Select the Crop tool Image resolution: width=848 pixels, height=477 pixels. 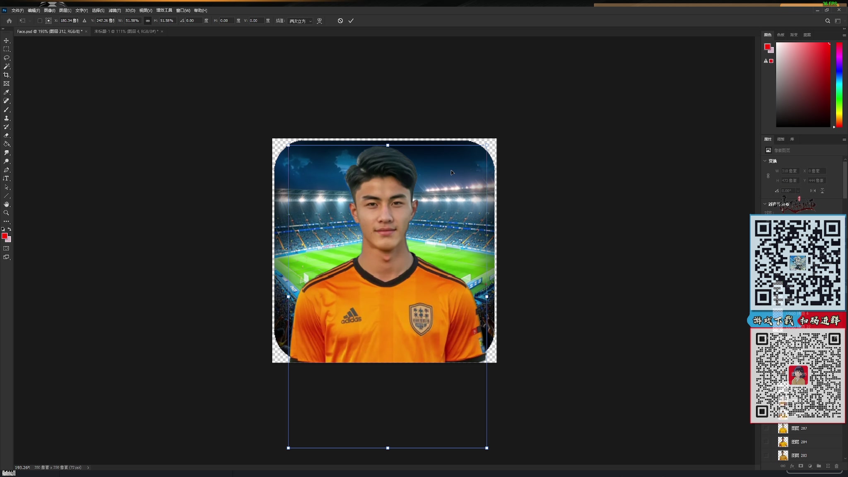tap(6, 75)
